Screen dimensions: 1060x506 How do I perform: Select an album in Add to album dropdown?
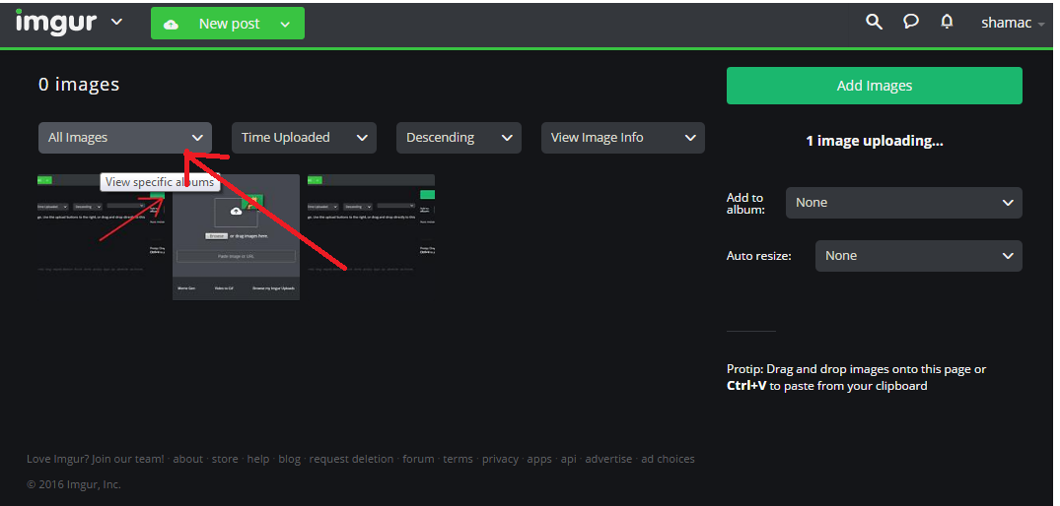[x=904, y=203]
